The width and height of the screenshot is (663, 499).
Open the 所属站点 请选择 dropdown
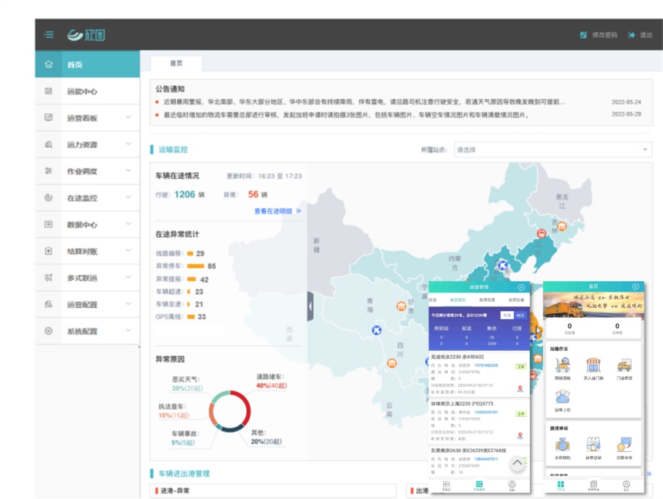coord(551,150)
